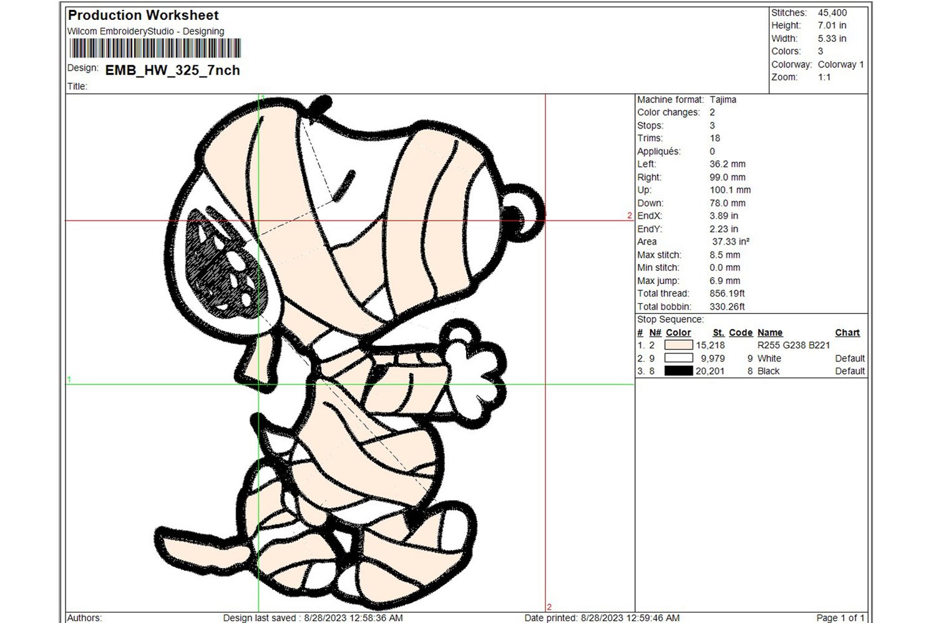Click the "St." column header
Viewport: 936px width, 623px height.
click(x=719, y=333)
